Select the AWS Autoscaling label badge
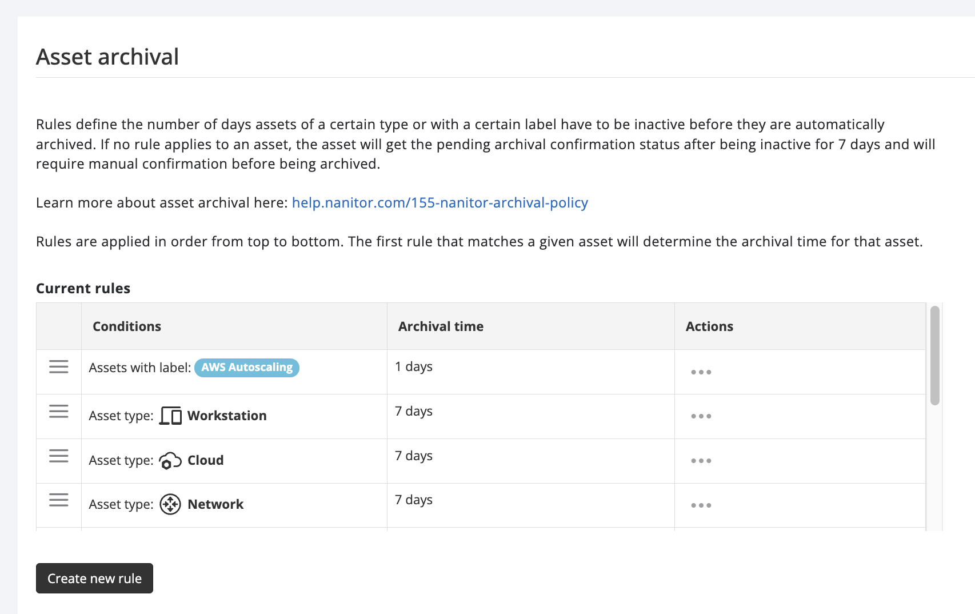Screen dimensions: 975x614 tap(246, 368)
